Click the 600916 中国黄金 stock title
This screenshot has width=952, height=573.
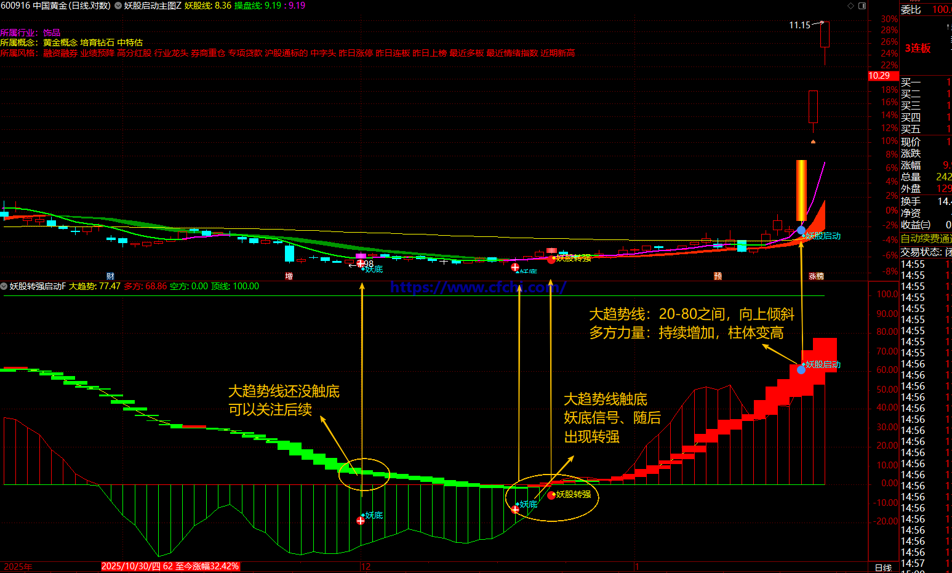tap(56, 6)
